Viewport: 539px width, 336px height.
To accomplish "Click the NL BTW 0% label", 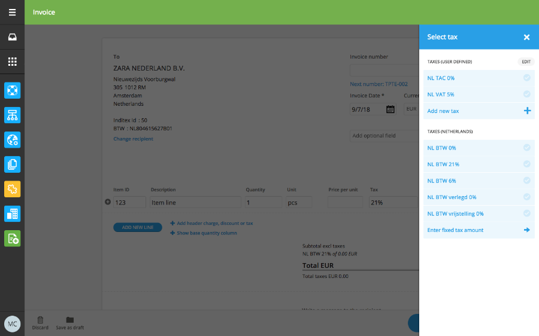I will (442, 148).
